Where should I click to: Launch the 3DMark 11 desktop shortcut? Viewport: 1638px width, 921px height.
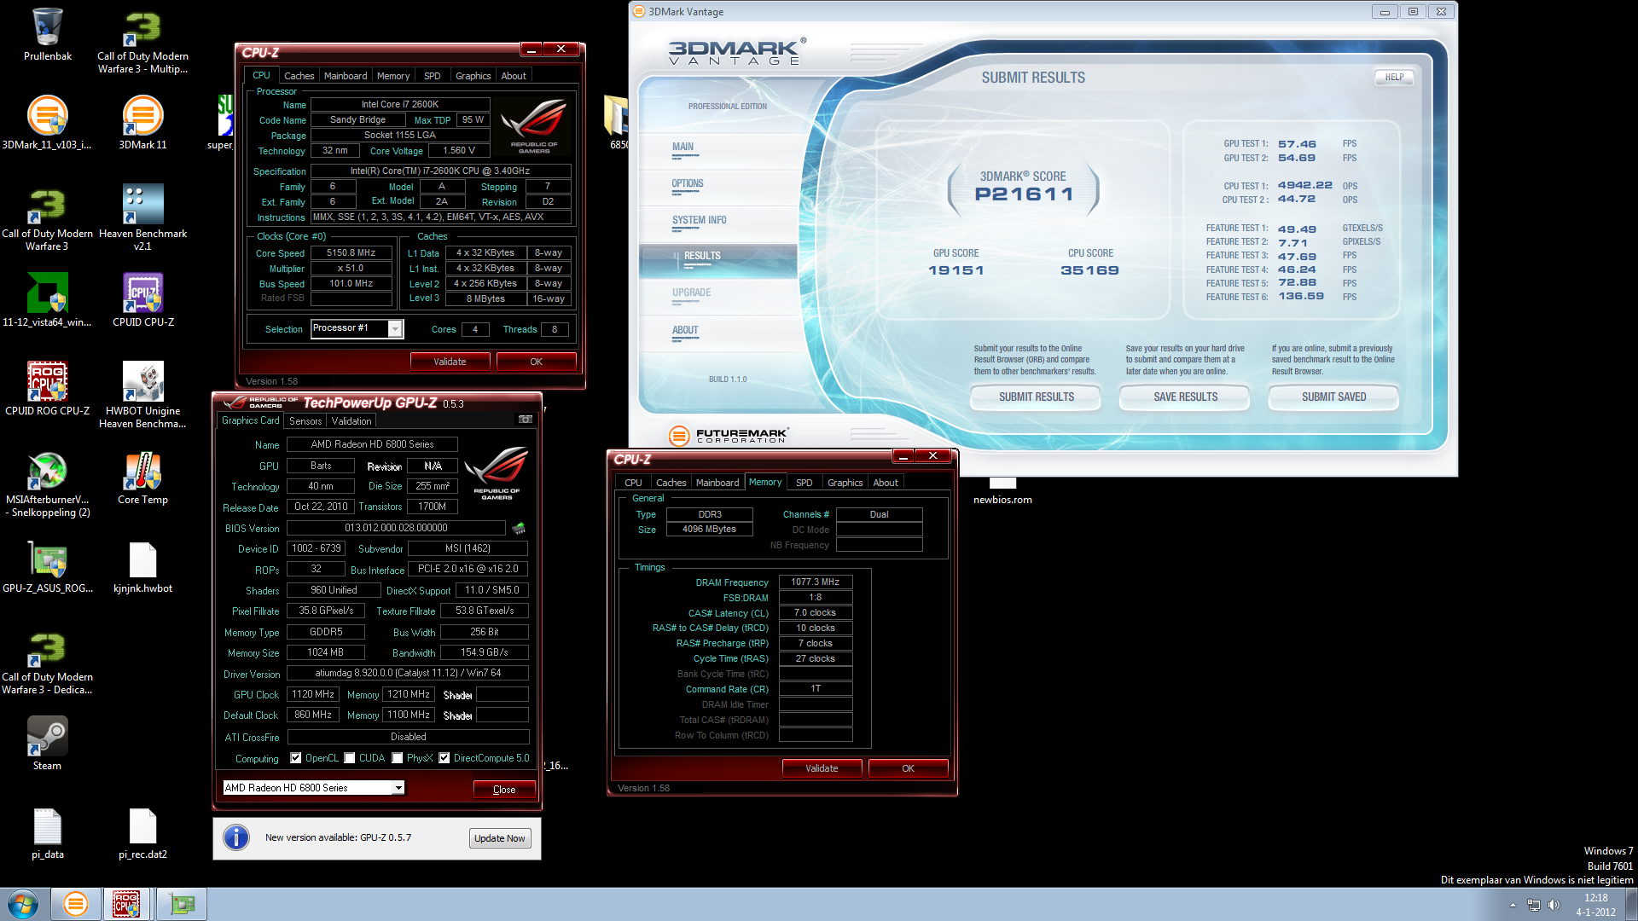pyautogui.click(x=142, y=123)
